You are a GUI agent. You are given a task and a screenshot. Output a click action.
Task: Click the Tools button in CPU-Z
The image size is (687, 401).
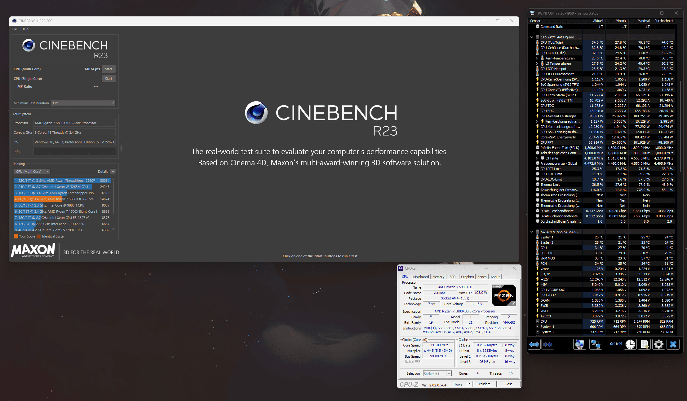pos(458,384)
